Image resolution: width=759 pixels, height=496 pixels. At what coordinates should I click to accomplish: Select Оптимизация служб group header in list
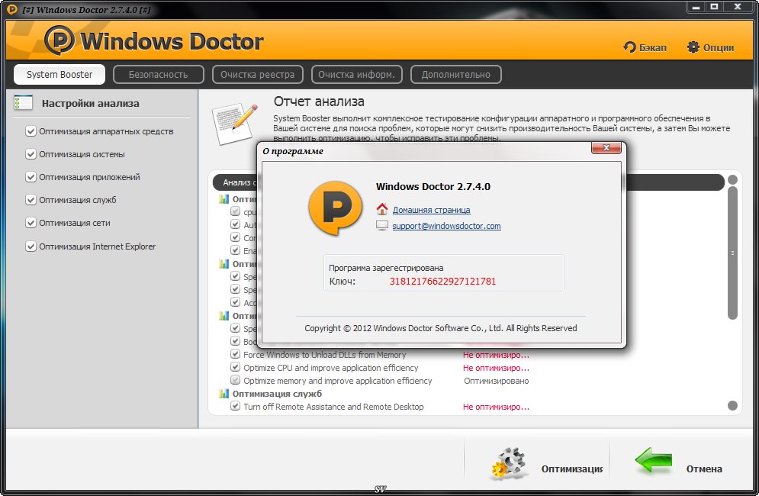277,393
